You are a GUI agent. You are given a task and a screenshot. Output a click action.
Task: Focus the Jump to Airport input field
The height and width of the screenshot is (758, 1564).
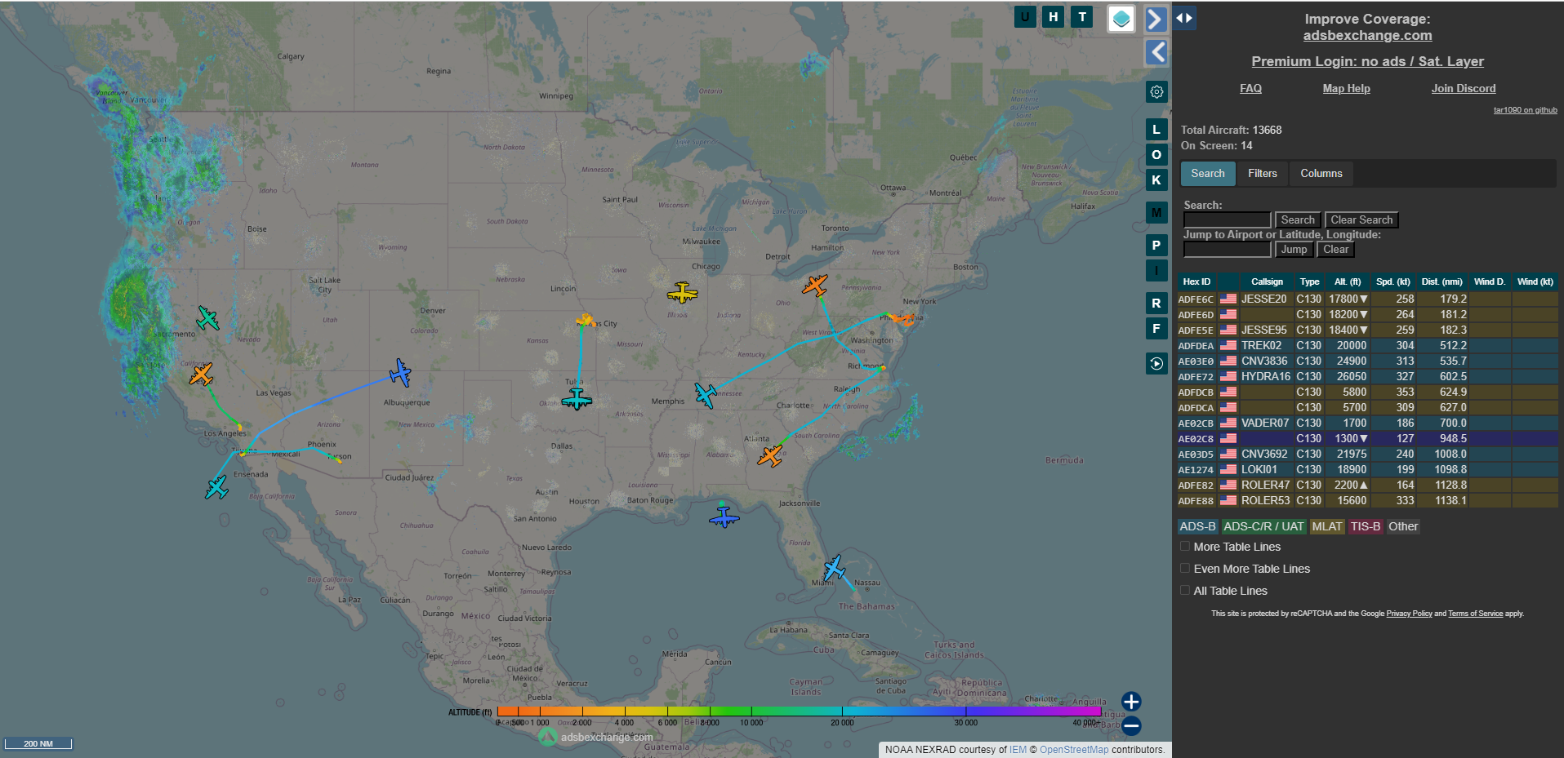1228,249
